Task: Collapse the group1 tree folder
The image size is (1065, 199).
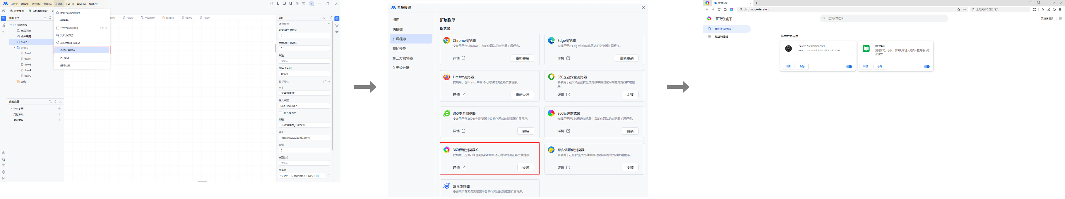Action: coord(15,48)
